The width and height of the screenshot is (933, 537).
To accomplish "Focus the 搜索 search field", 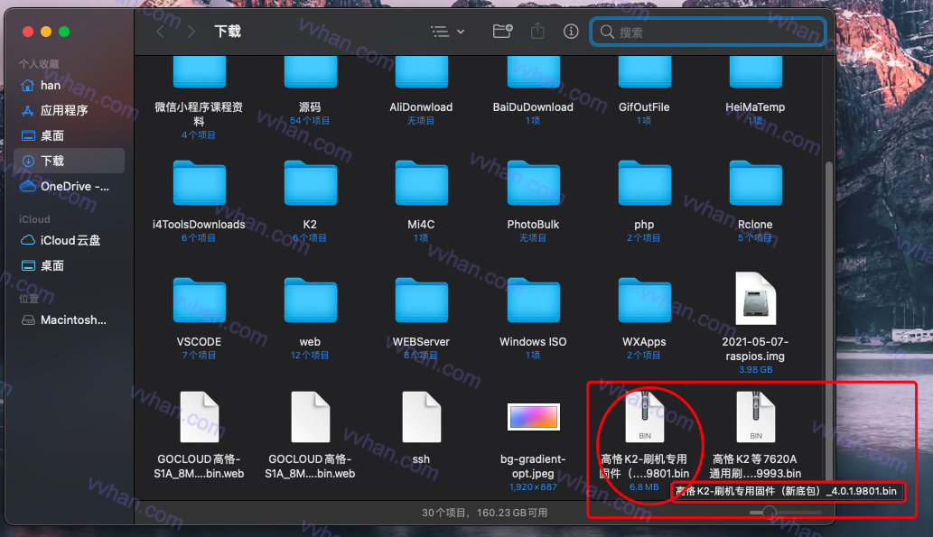I will point(707,32).
